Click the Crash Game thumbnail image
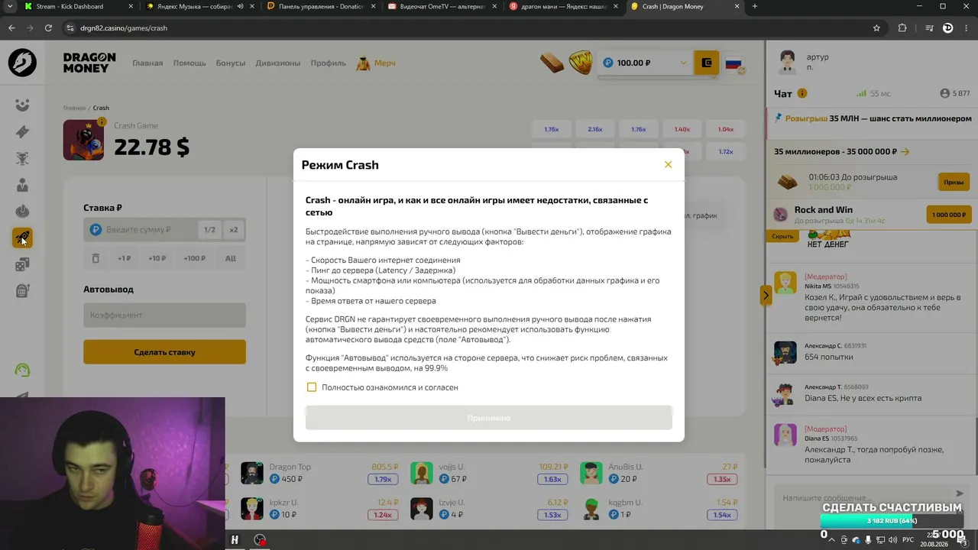 point(83,140)
